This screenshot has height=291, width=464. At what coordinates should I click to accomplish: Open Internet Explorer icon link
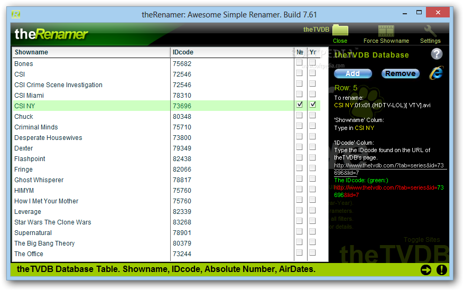click(x=436, y=73)
